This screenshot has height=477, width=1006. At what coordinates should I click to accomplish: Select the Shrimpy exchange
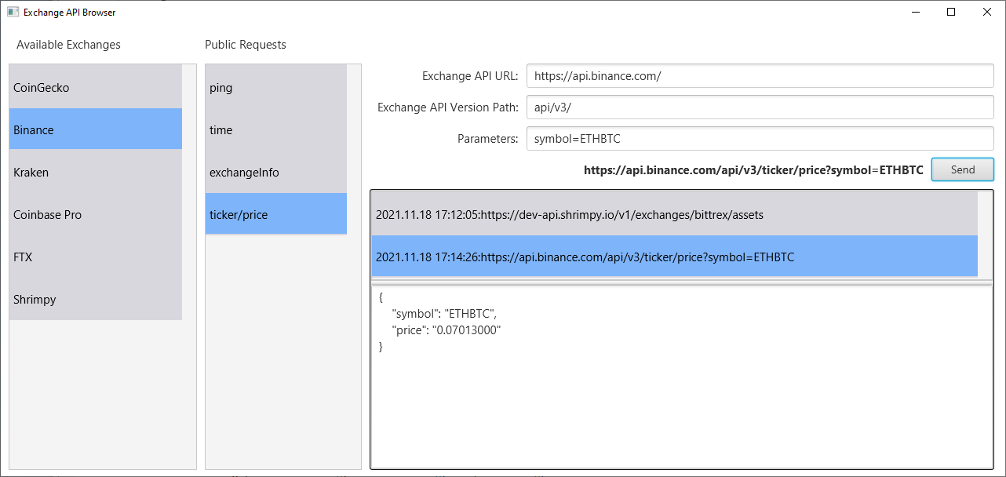coord(95,300)
